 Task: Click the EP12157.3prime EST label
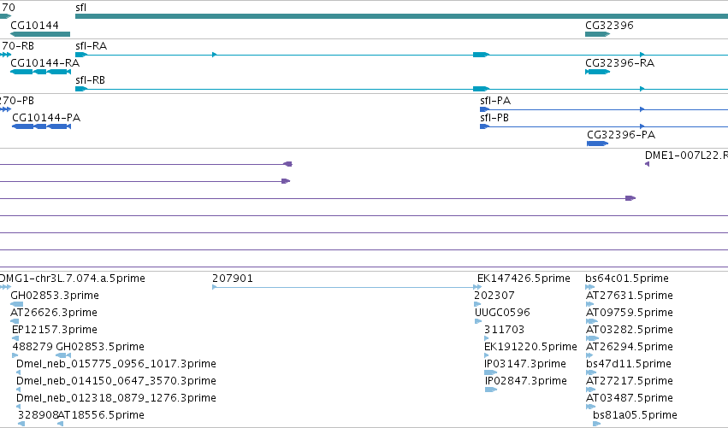click(x=55, y=330)
